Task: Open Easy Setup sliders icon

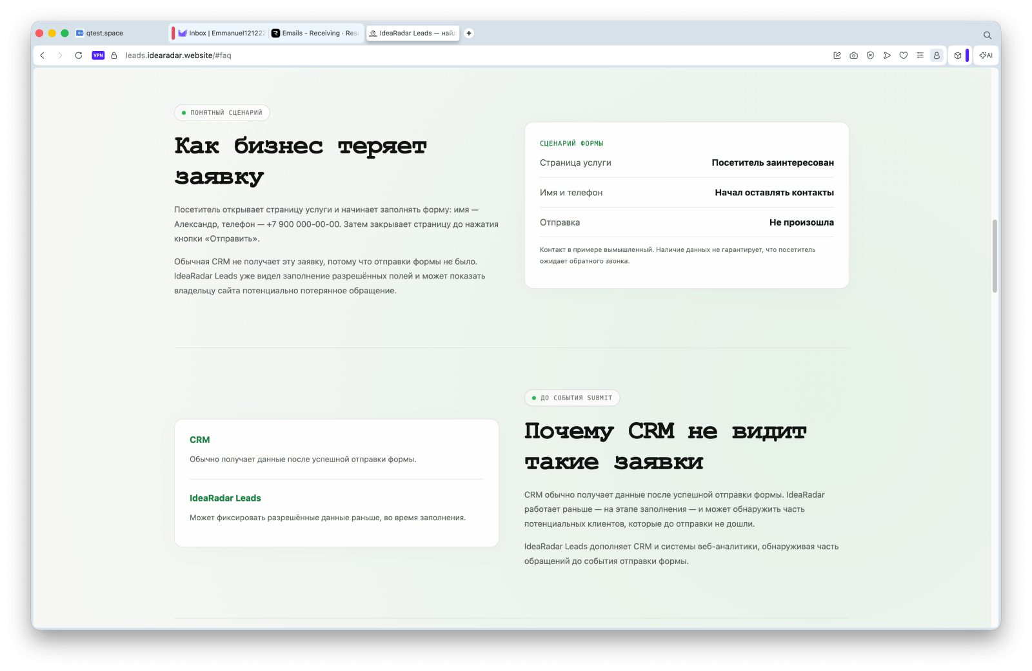Action: 920,55
